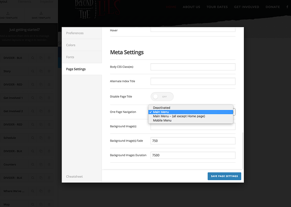The width and height of the screenshot is (291, 207).
Task: Inspect the Counters section magnifier icon
Action: [32, 164]
